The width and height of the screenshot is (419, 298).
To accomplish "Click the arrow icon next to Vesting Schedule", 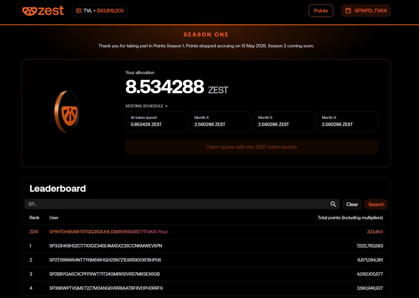I will 166,106.
